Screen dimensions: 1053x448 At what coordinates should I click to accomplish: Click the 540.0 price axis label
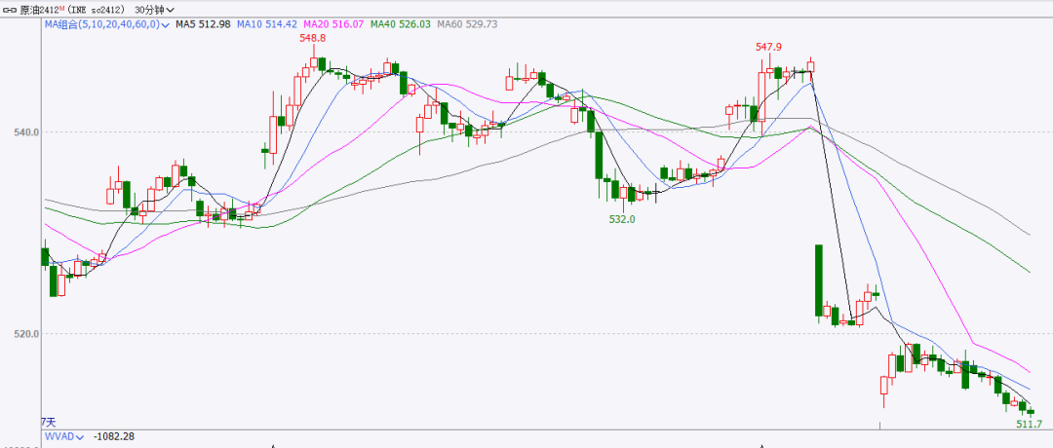(23, 131)
